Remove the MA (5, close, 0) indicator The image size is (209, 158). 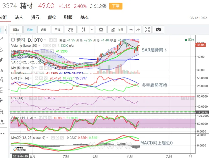[x=50, y=68]
